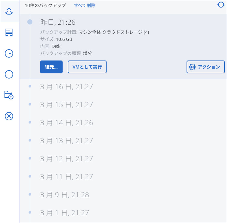This screenshot has height=223, width=227.
Task: Open the 3 月 12 日, 21:27 backup
Action: tap(66, 159)
